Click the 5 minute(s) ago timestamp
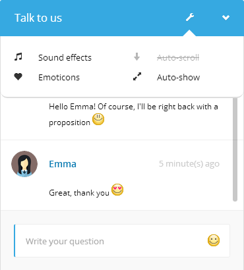244x270 pixels. point(189,164)
